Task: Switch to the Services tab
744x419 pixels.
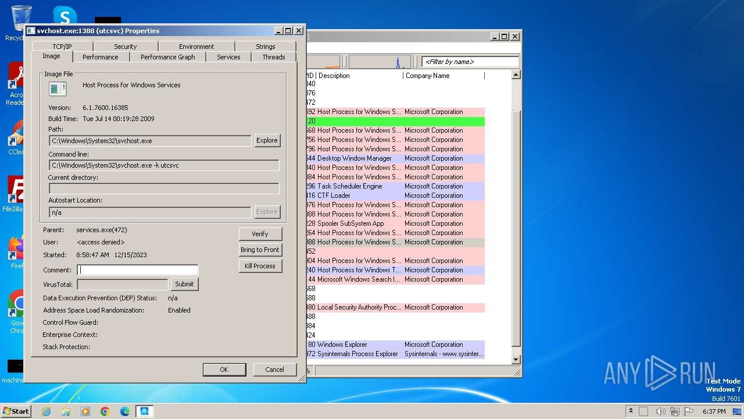Action: pyautogui.click(x=228, y=57)
